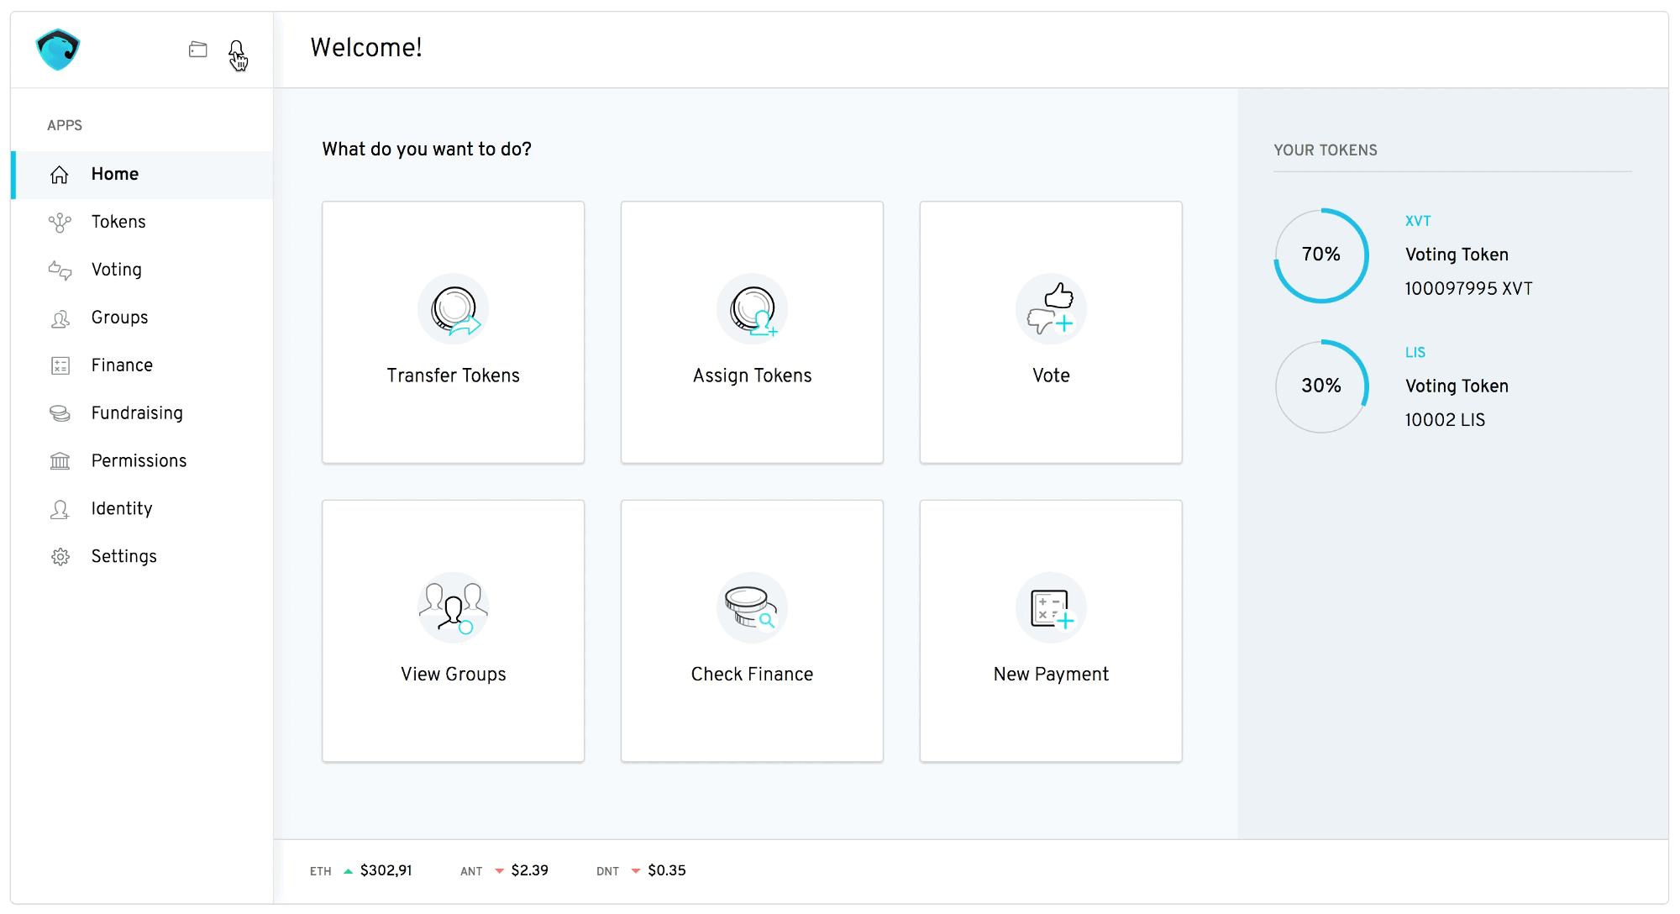This screenshot has width=1680, height=914.
Task: Navigate to Fundraising
Action: pyautogui.click(x=137, y=413)
